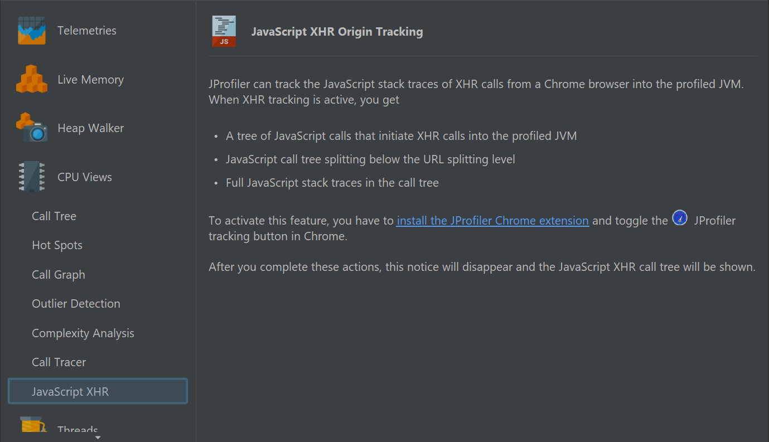Open the Live Memory section
This screenshot has height=442, width=769.
point(90,80)
